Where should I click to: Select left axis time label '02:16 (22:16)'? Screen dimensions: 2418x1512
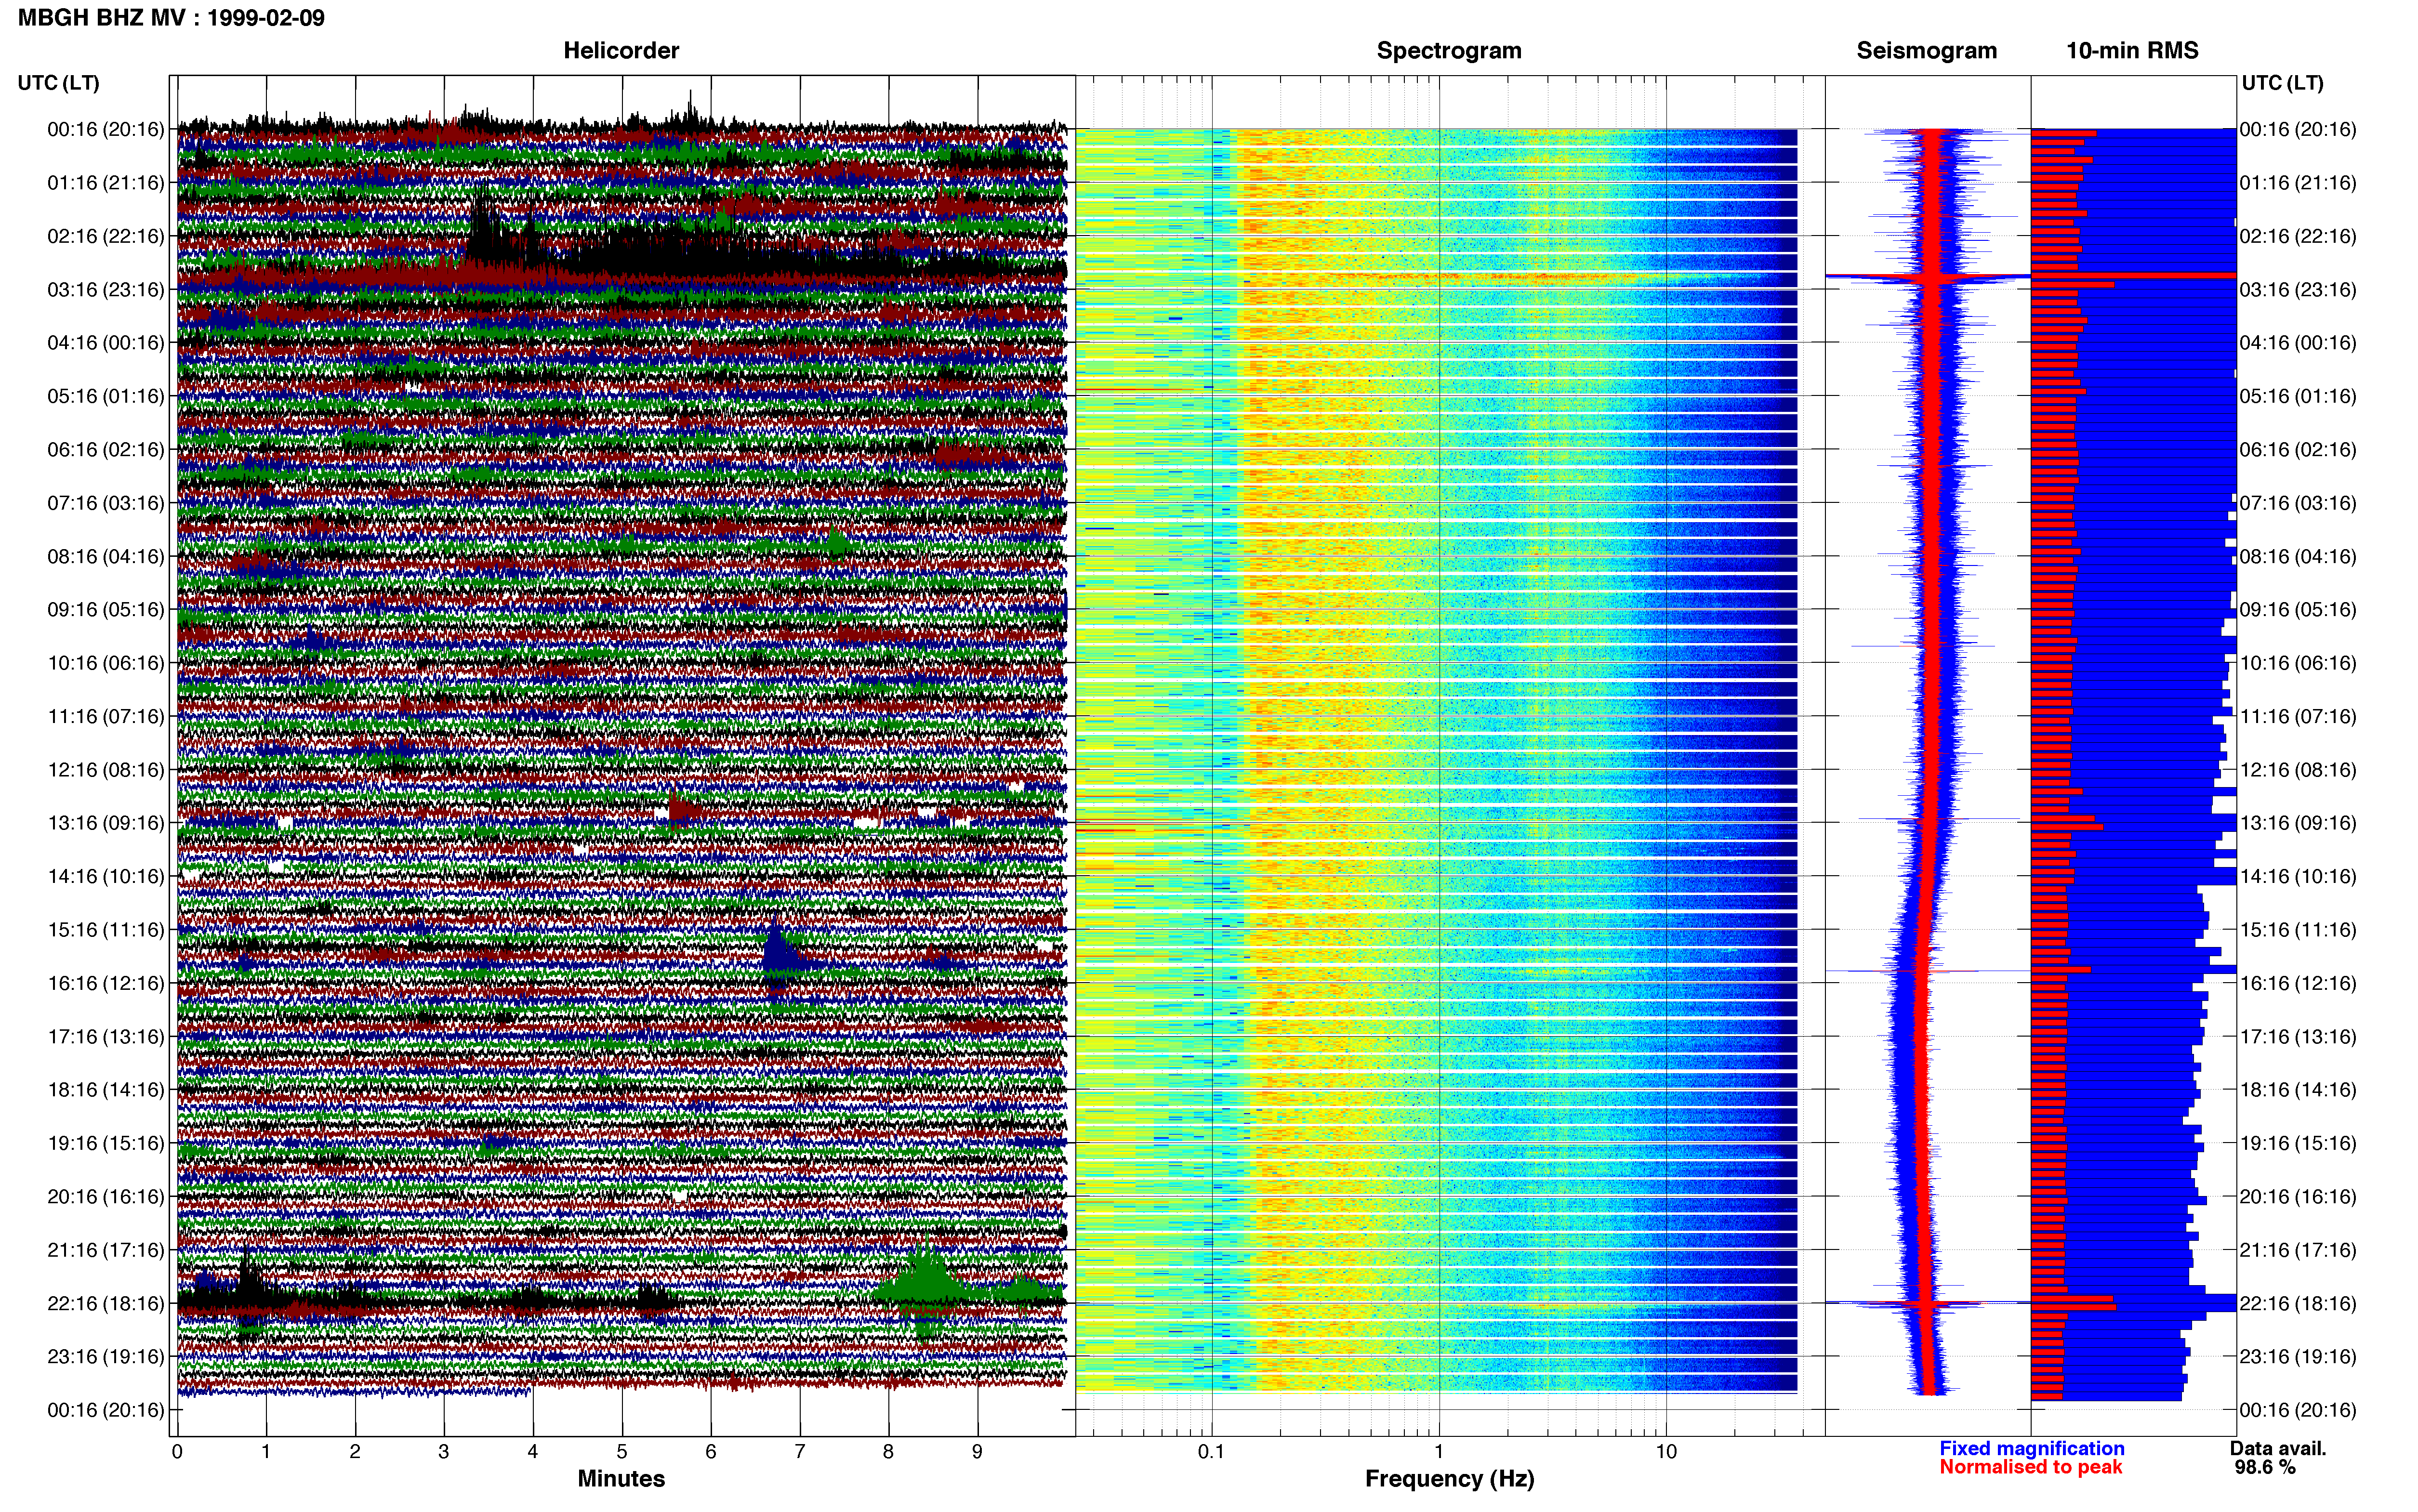106,236
